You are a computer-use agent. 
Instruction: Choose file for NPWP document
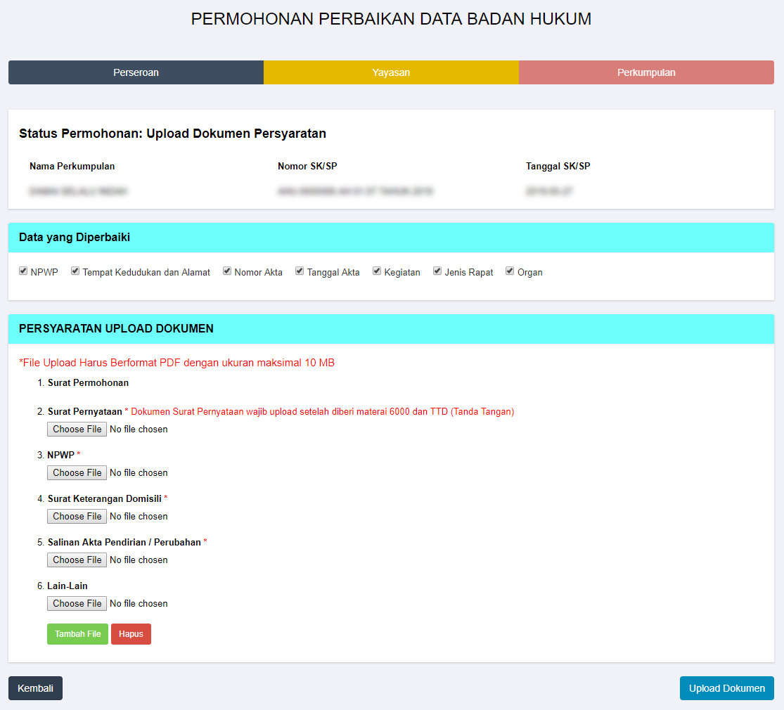[77, 472]
